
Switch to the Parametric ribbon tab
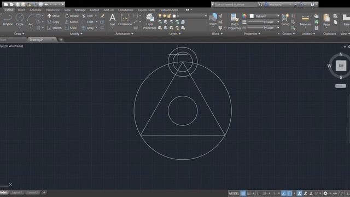click(x=53, y=10)
